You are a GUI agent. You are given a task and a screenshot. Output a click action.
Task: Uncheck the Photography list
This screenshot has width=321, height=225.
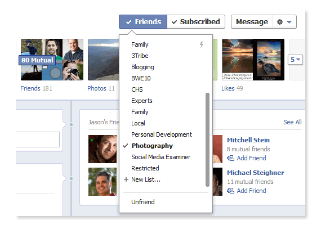pos(152,146)
